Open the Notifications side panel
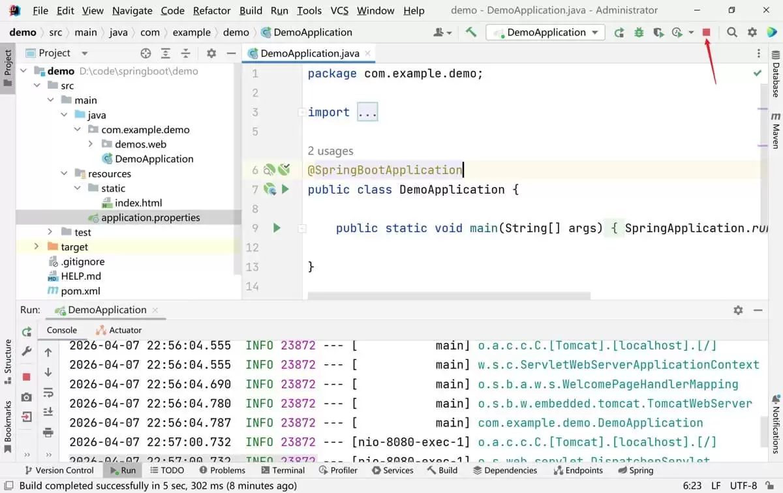Viewport: 783px width, 493px height. point(776,423)
